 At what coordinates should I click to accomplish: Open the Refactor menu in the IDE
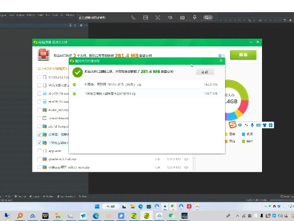coord(31,15)
